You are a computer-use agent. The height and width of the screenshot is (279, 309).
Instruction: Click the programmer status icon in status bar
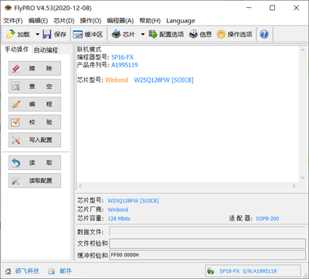pyautogui.click(x=211, y=271)
